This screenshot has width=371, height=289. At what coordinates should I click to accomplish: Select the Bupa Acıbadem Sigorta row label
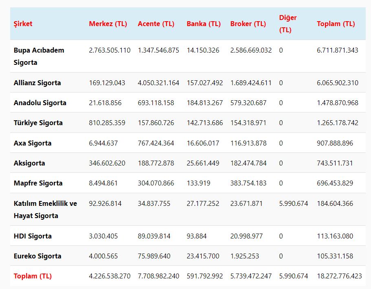pyautogui.click(x=39, y=56)
